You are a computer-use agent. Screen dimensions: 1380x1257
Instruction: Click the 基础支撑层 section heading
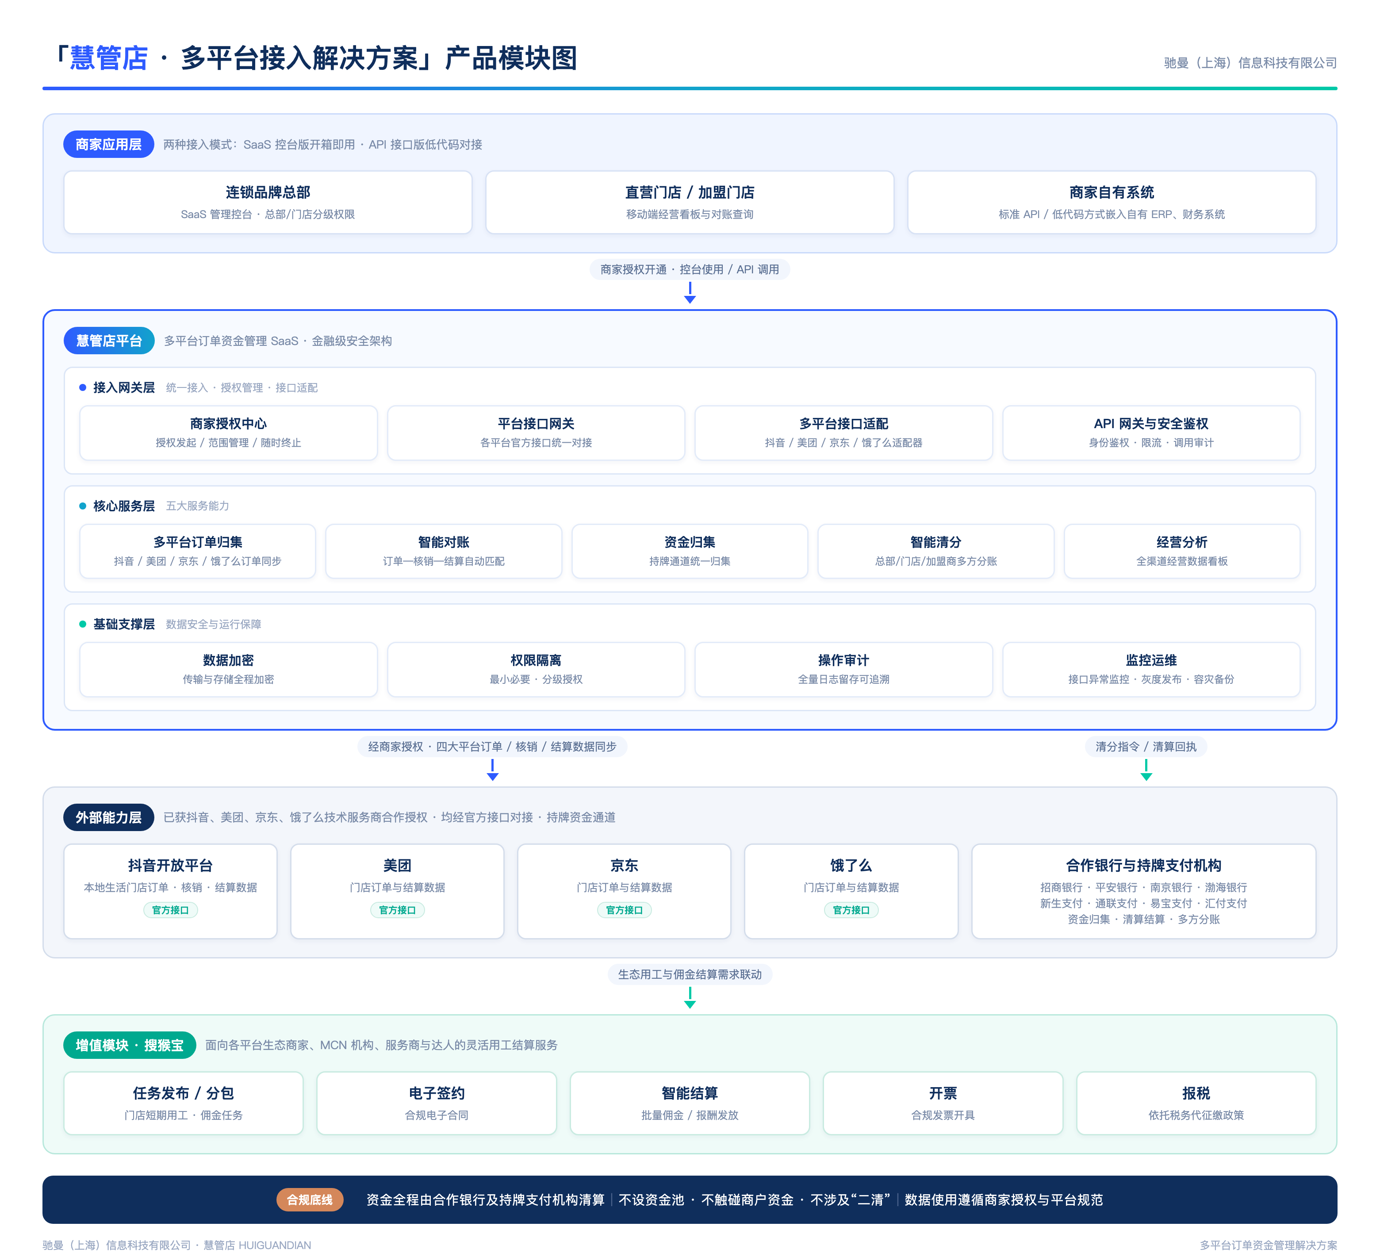(124, 625)
